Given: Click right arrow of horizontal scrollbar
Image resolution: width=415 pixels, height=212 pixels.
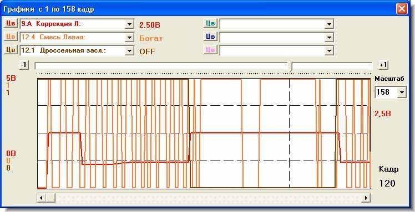Looking at the screenshot, I should [x=366, y=198].
